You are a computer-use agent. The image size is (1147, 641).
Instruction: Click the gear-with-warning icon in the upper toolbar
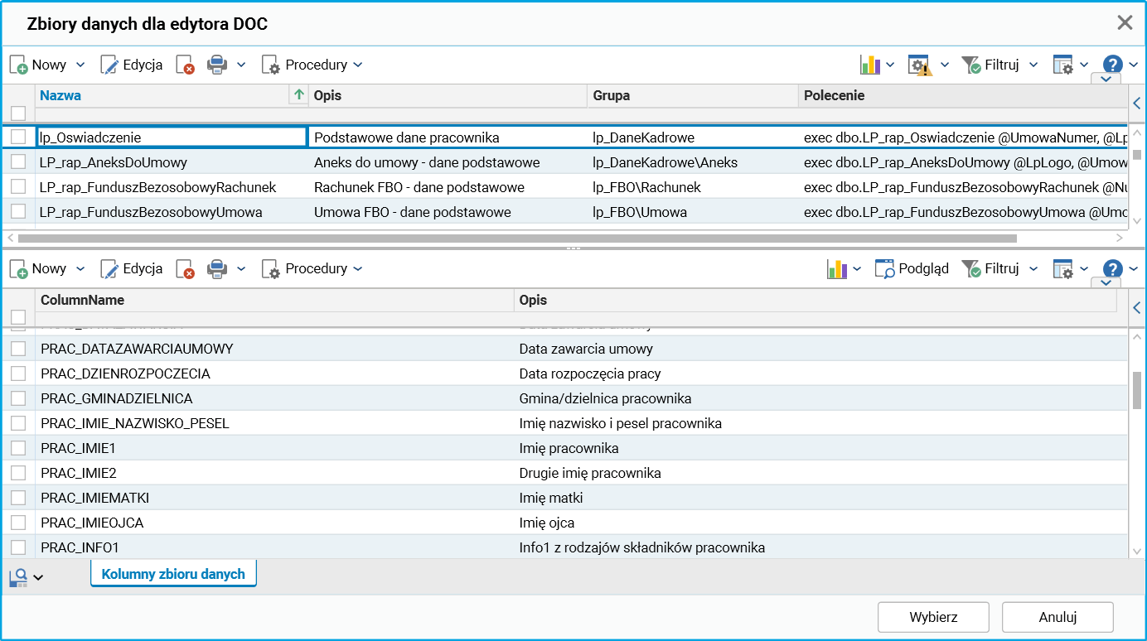point(919,65)
